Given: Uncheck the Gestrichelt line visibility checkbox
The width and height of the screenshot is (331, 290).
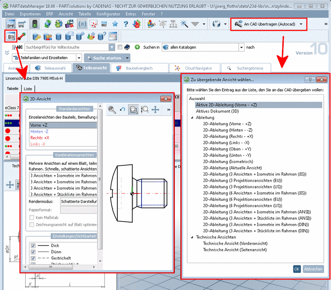Looking at the screenshot, I should pyautogui.click(x=33, y=258).
